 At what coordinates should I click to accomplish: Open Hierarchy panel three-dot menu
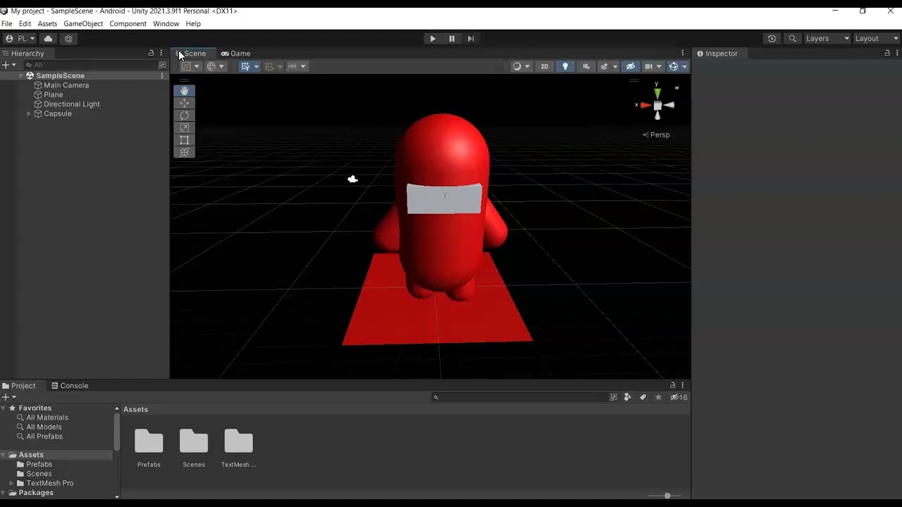(161, 53)
